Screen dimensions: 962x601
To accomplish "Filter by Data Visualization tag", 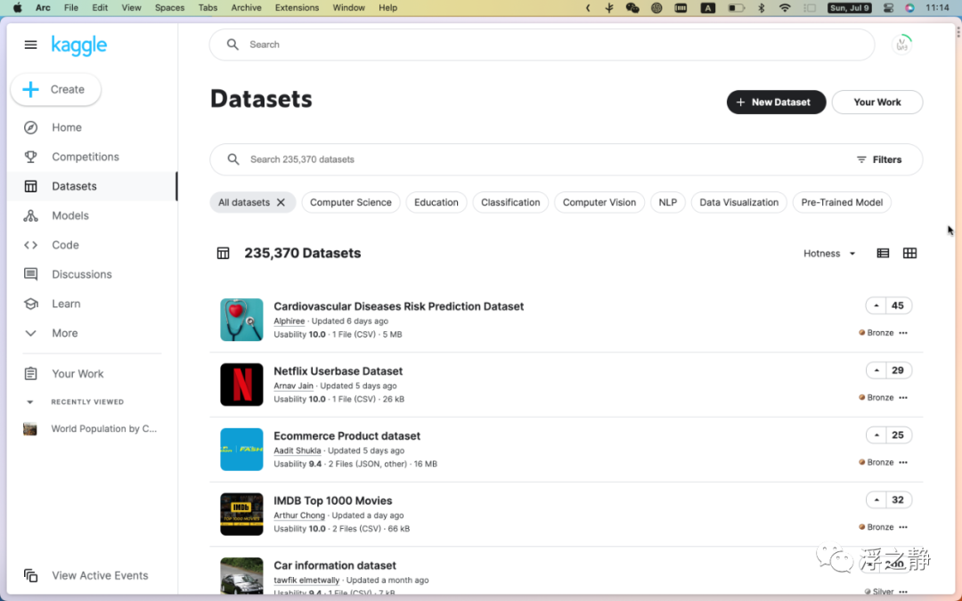I will (738, 202).
